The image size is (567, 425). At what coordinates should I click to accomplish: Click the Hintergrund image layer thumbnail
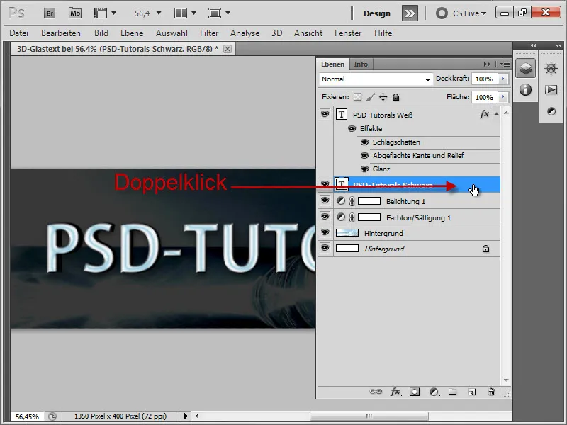347,233
